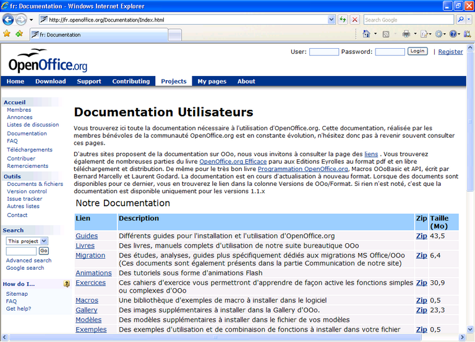The width and height of the screenshot is (475, 342).
Task: Click the Add to Favorites icon
Action: [x=19, y=33]
